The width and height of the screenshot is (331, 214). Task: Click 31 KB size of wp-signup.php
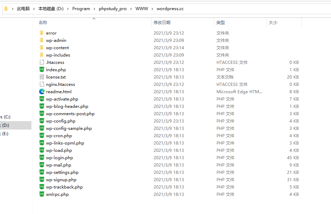tap(293, 179)
